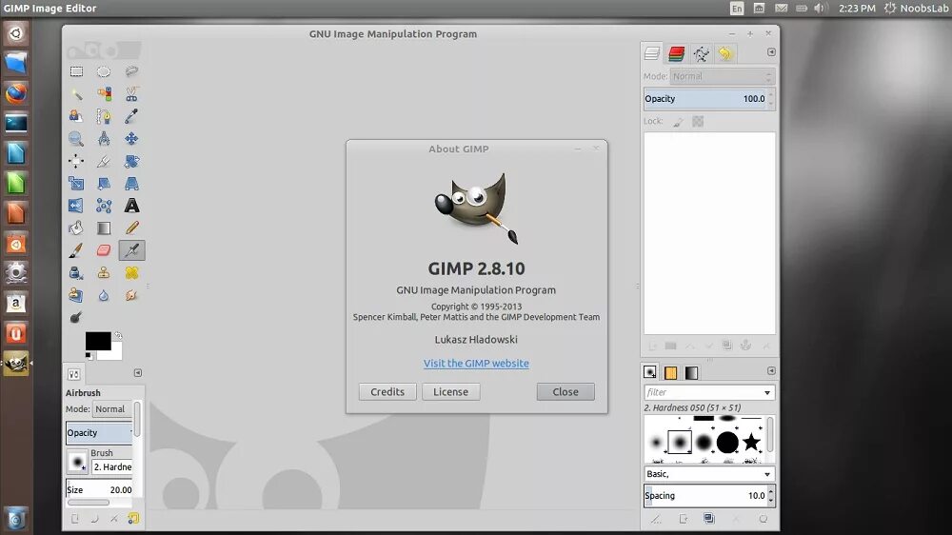Select the large solid round brush
The width and height of the screenshot is (952, 535).
(727, 443)
